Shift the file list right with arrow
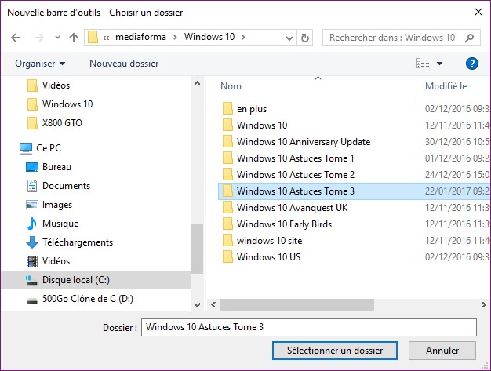The height and width of the screenshot is (371, 491). coord(483,304)
